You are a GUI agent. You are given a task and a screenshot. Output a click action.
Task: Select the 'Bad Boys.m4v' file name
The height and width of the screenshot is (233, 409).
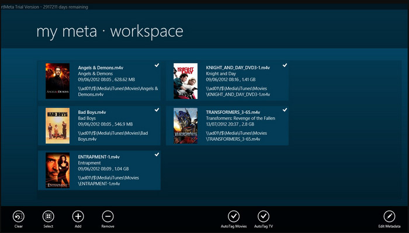(92, 112)
